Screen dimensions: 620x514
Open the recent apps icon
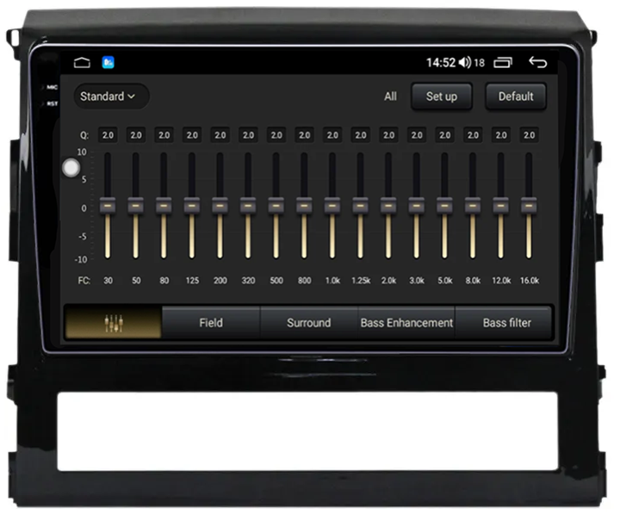point(503,63)
